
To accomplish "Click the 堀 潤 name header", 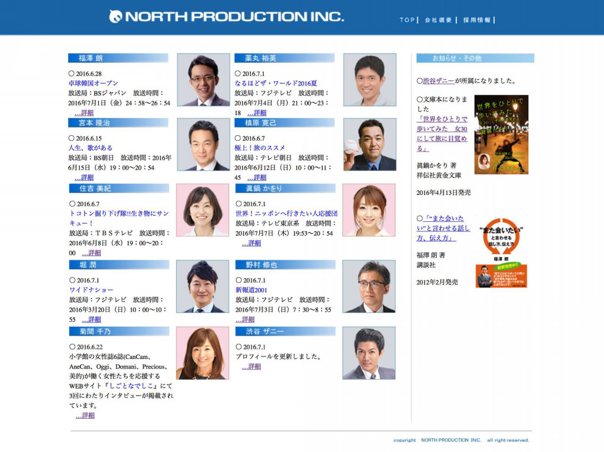I will pos(119,265).
